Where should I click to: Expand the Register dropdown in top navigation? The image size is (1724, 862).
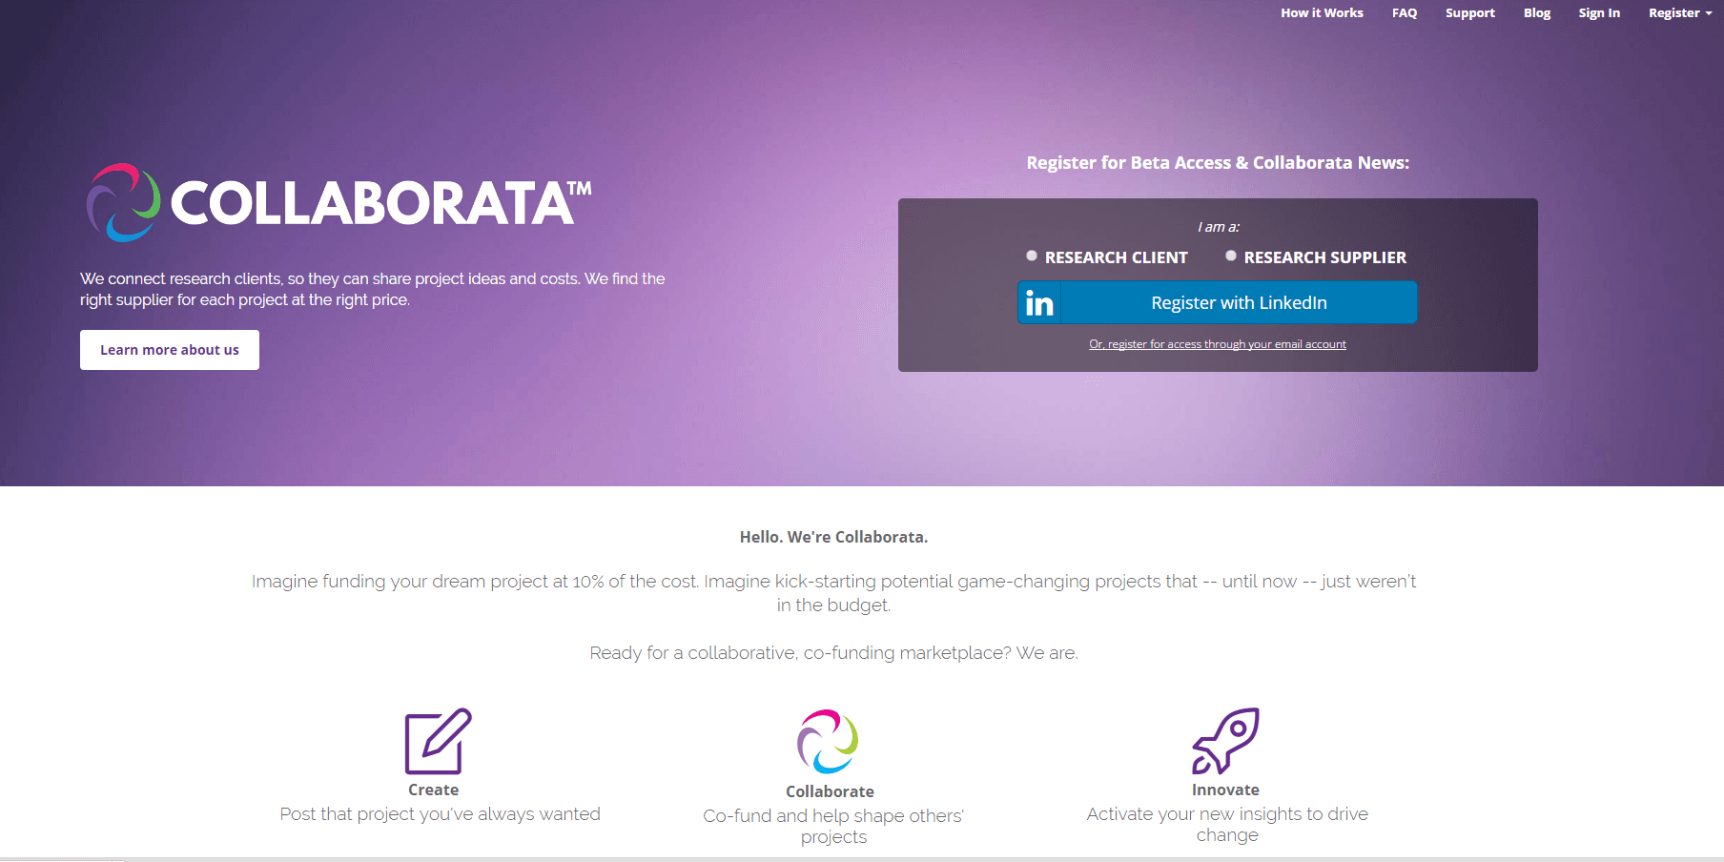click(1680, 13)
